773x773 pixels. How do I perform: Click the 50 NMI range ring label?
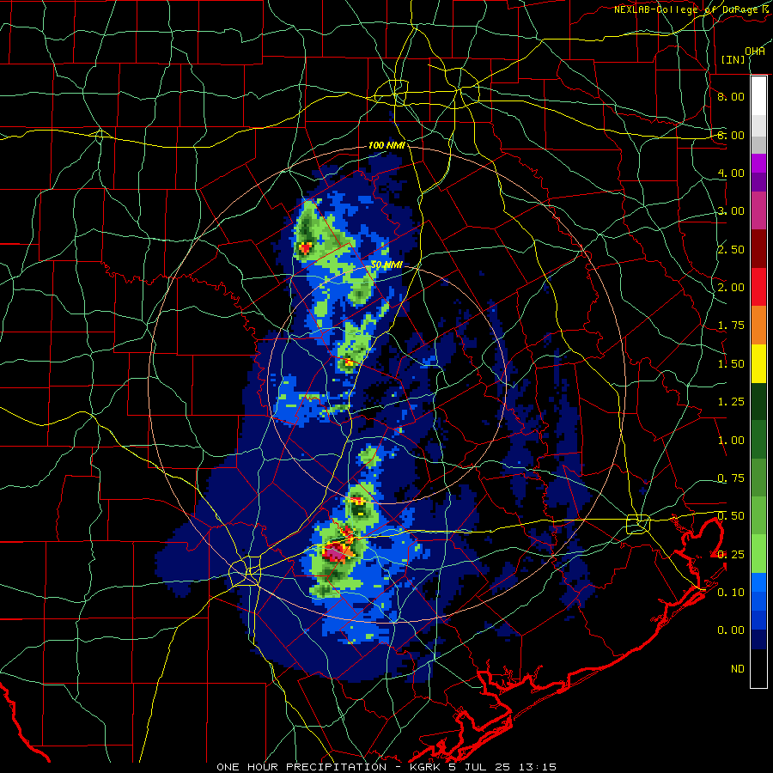coord(386,265)
